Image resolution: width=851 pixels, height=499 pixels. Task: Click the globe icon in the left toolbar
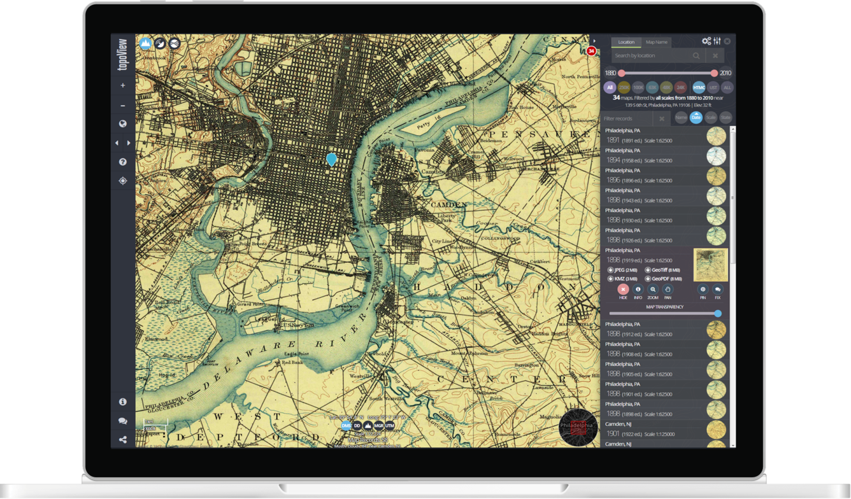coord(123,124)
